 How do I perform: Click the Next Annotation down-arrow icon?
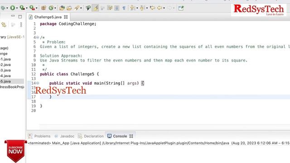(x=132, y=8)
